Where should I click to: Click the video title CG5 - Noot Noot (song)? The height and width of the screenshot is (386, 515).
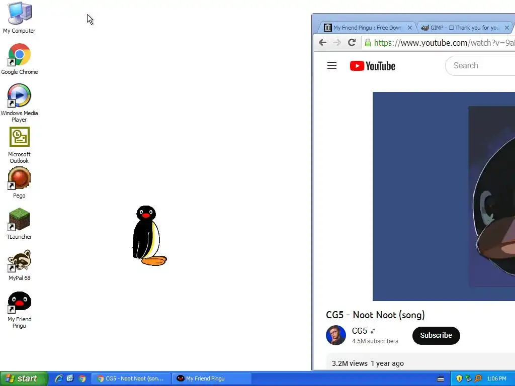point(375,315)
